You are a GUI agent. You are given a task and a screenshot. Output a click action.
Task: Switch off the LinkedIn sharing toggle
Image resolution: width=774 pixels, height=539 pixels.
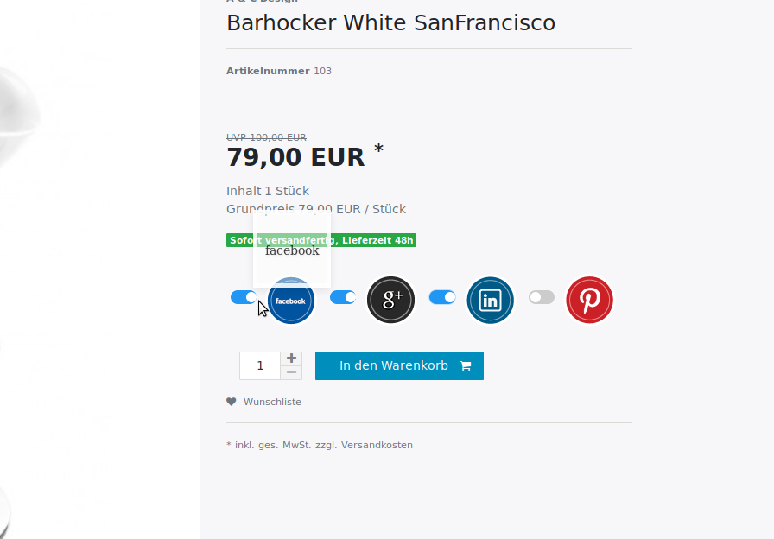pyautogui.click(x=442, y=297)
